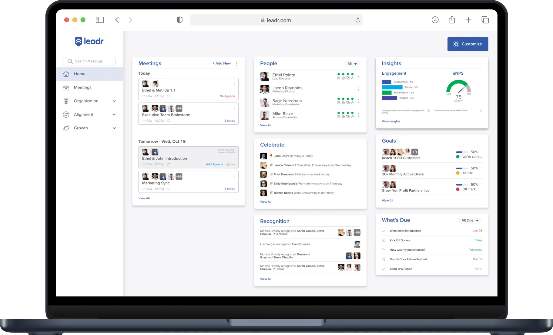The height and width of the screenshot is (335, 553).
Task: Go back with browser back arrow
Action: 117,20
